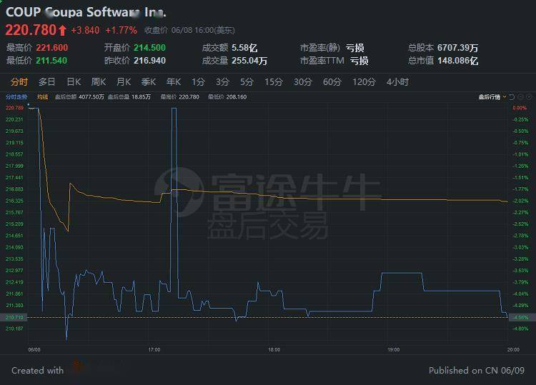The height and width of the screenshot is (385, 536).
Task: Click the 昨收价 value 216.940
Action: [150, 61]
